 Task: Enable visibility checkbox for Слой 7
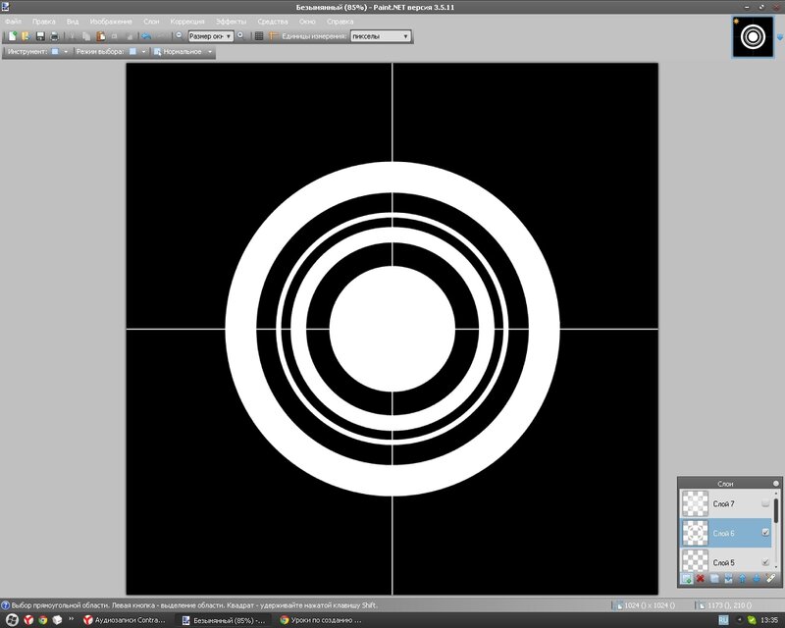[765, 503]
